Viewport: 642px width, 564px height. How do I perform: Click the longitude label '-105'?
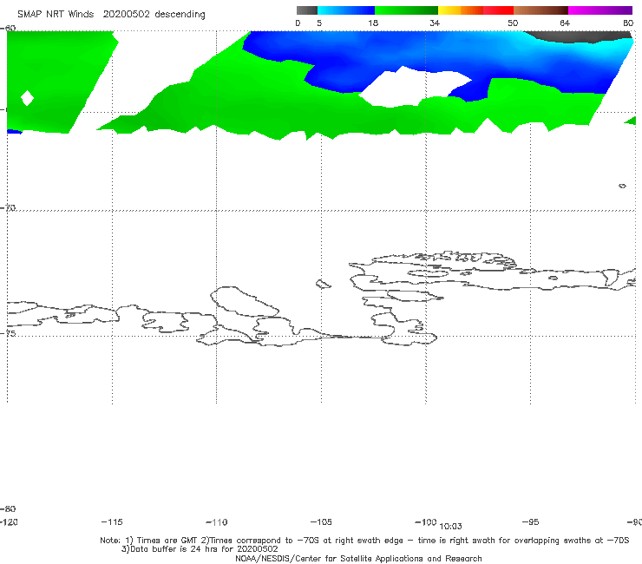[321, 521]
